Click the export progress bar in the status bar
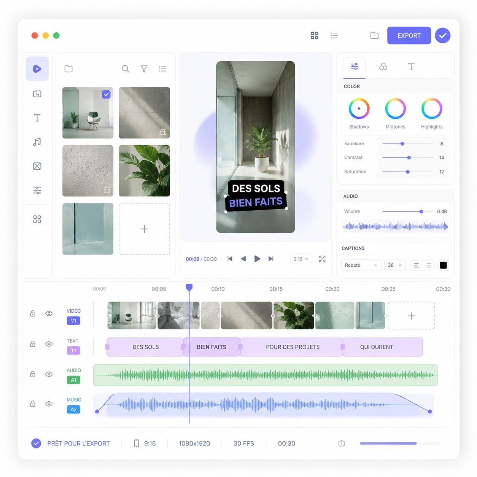The height and width of the screenshot is (477, 477). click(400, 443)
